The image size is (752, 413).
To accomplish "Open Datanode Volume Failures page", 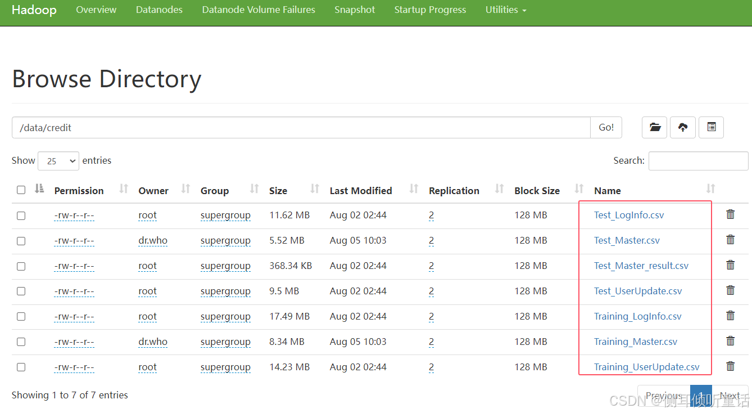I will [x=259, y=10].
